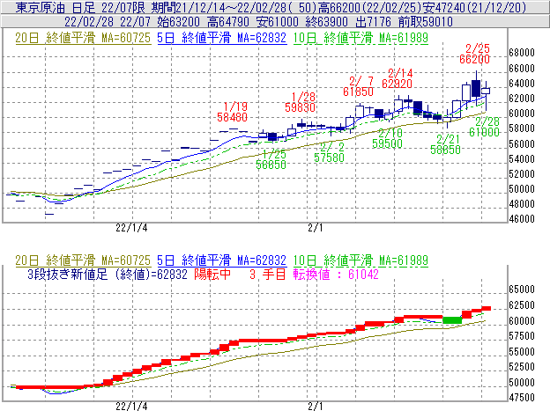550x418 pixels.
Task: Click the last red block of lower chart
Action: coord(487,308)
